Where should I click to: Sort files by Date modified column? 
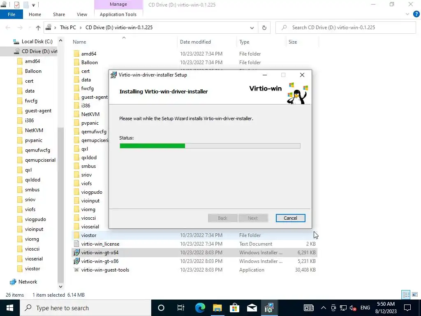click(195, 42)
